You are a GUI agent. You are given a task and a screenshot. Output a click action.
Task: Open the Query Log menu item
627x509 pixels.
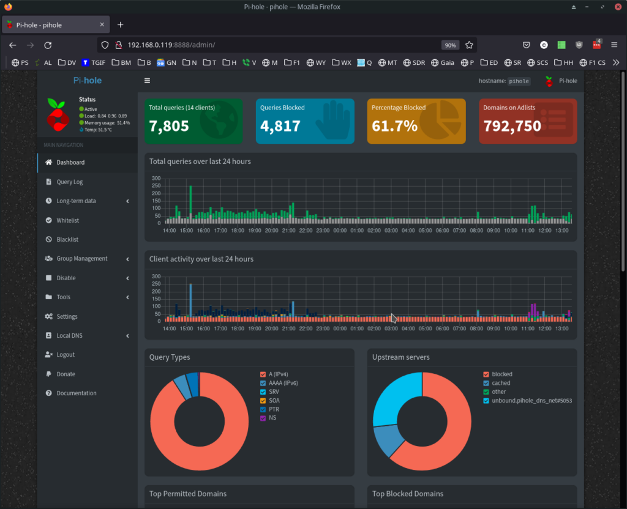click(x=88, y=182)
